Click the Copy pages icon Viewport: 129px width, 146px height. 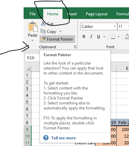43,31
